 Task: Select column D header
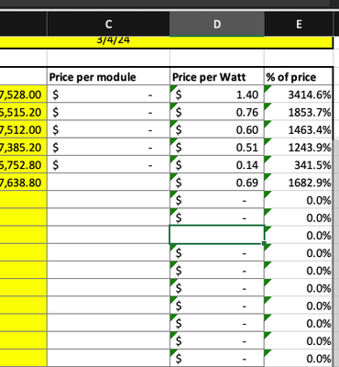[217, 24]
